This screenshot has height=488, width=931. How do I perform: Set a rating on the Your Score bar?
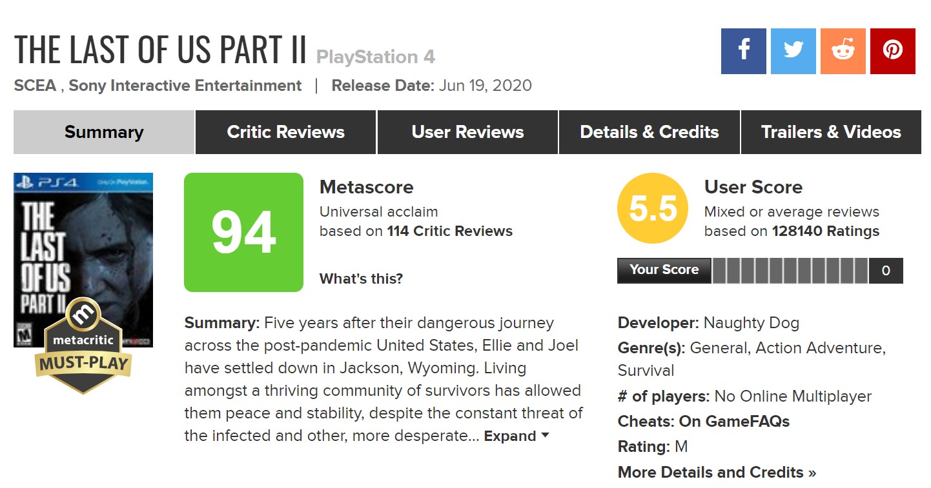(x=790, y=271)
